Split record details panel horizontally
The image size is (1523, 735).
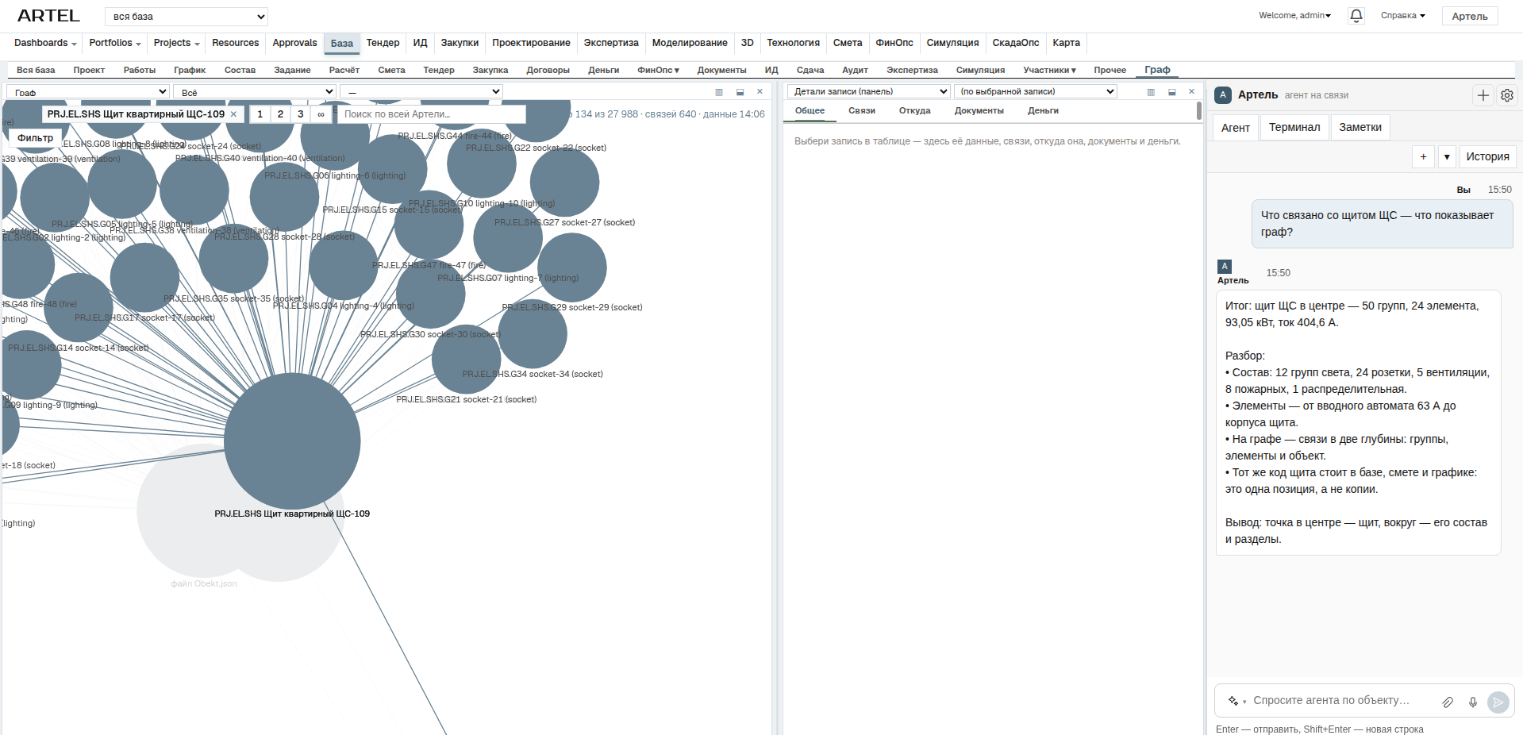pyautogui.click(x=1171, y=92)
